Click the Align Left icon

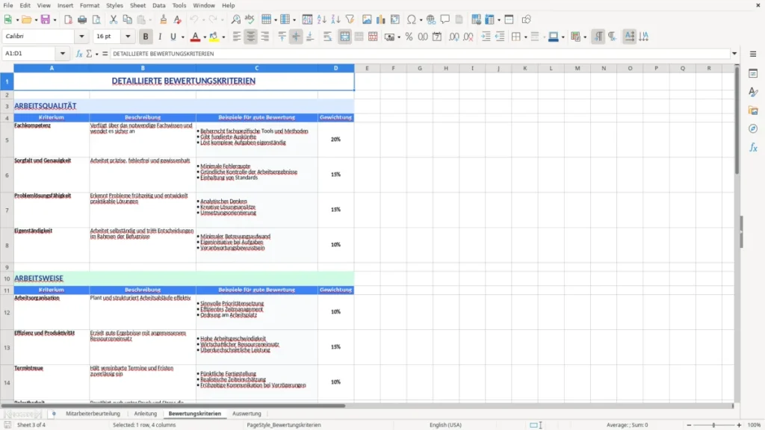(237, 37)
